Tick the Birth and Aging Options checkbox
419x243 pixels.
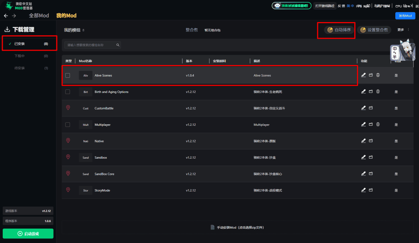[x=68, y=92]
